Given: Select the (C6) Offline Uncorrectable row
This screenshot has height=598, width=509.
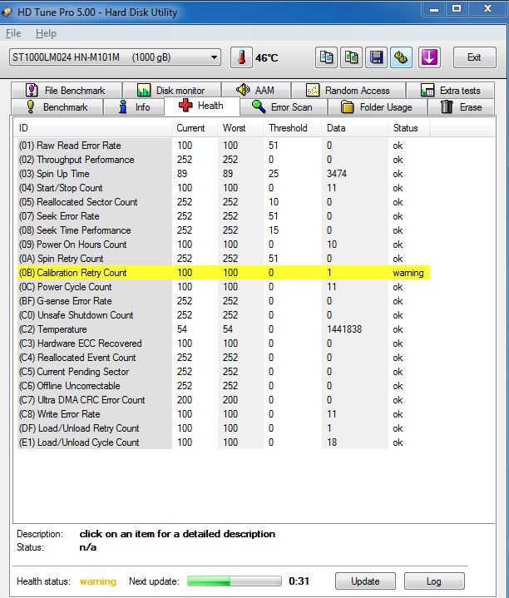Looking at the screenshot, I should pos(224,386).
